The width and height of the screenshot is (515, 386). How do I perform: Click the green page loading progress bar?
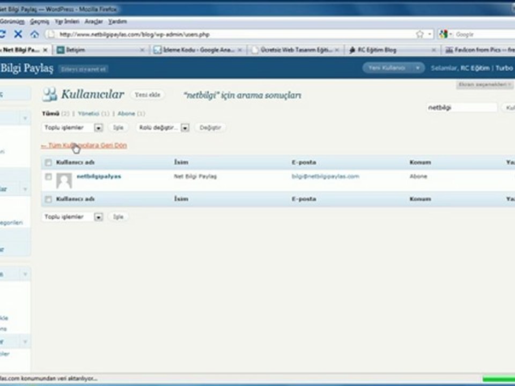[x=498, y=379]
